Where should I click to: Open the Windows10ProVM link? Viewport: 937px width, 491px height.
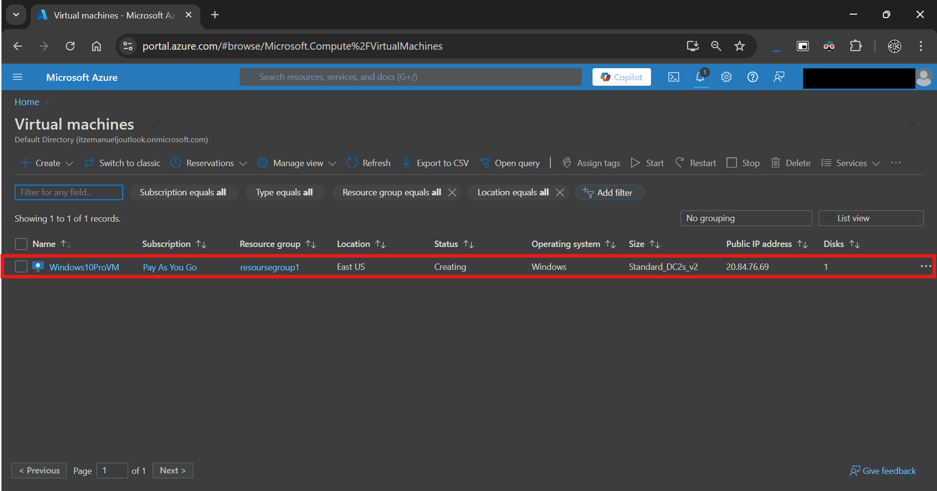click(84, 267)
